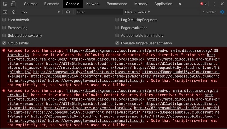Open the javascripts URL in first error

(87, 72)
